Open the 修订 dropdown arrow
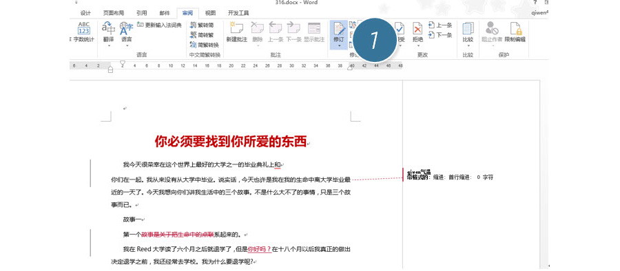This screenshot has height=271, width=620. [x=339, y=46]
